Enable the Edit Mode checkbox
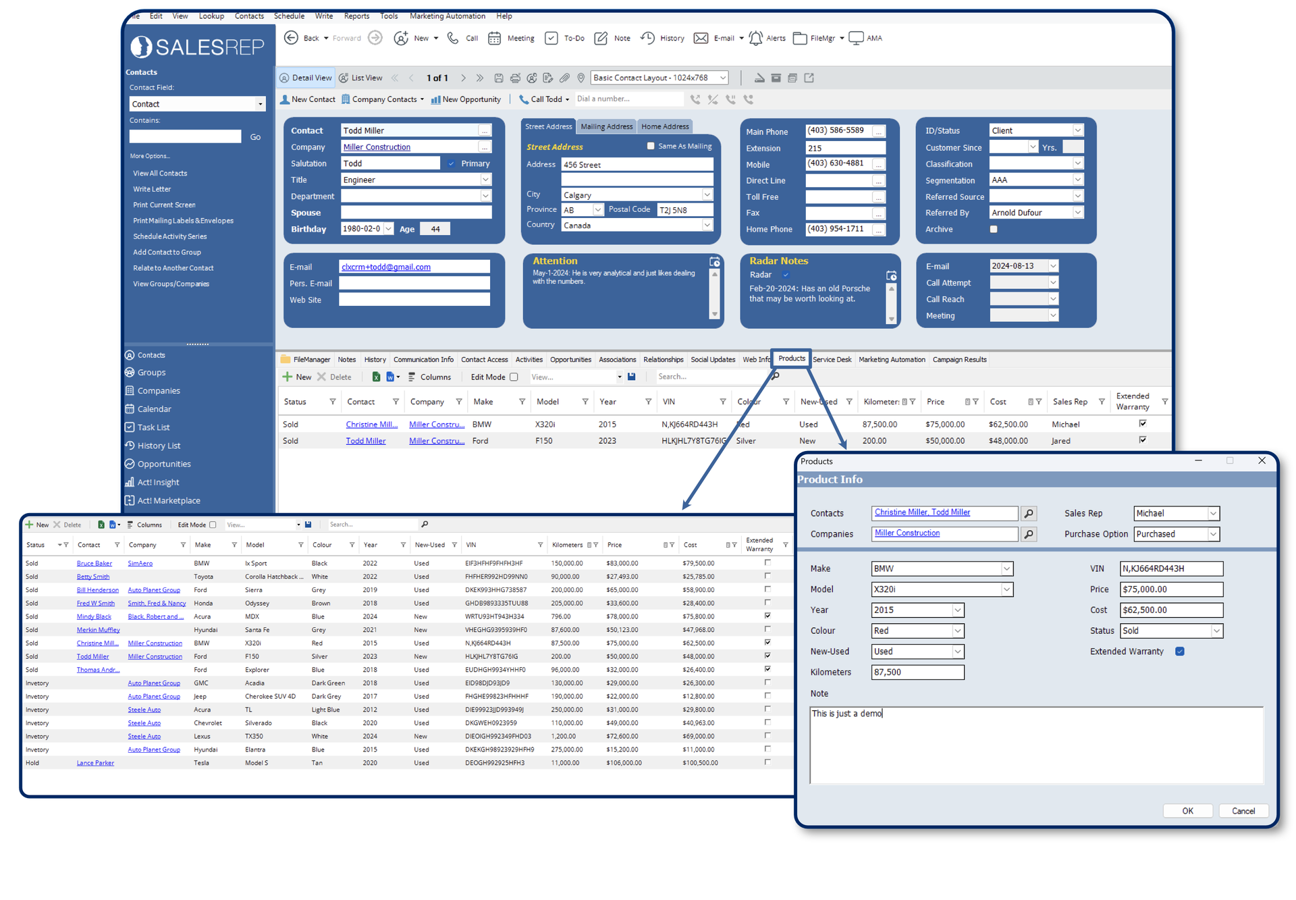This screenshot has width=1296, height=900. (514, 377)
